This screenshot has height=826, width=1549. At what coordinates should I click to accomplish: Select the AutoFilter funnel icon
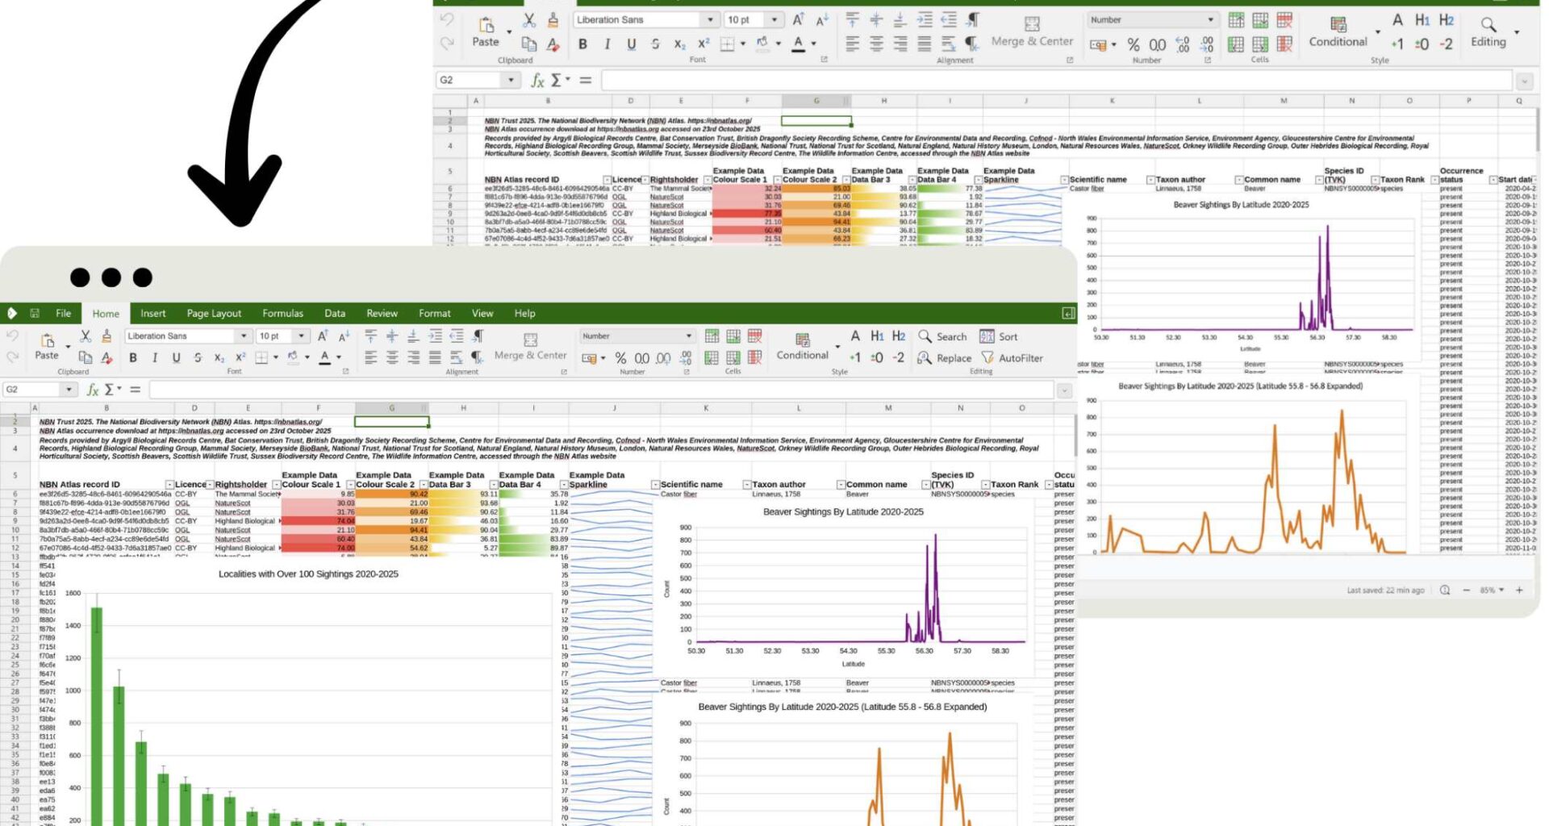pos(986,358)
